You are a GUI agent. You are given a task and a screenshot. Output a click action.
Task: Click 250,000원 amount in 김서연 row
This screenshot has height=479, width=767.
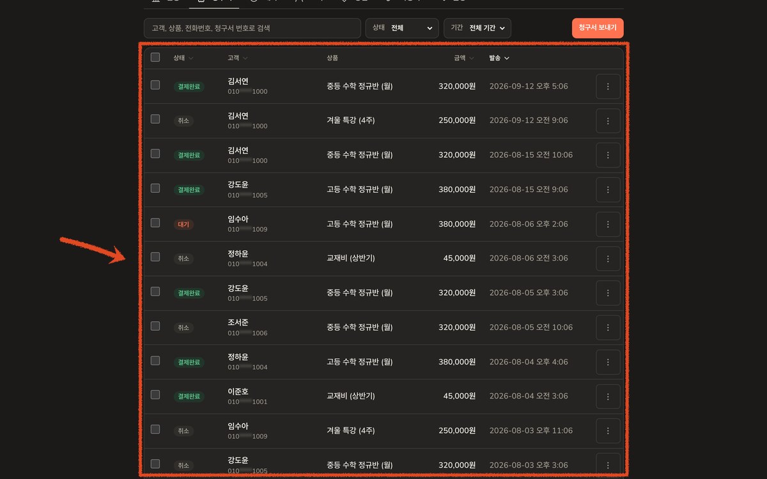coord(457,121)
